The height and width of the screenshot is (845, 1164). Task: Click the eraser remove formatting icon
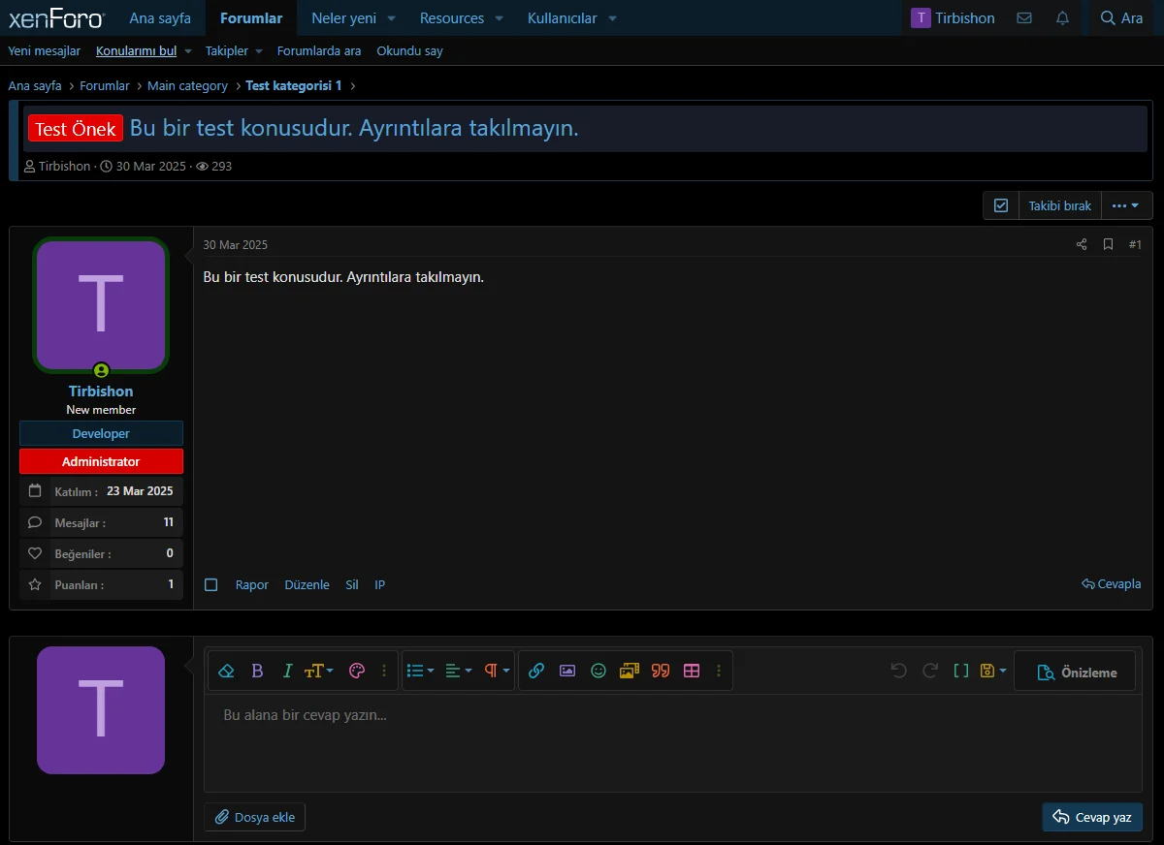point(226,671)
